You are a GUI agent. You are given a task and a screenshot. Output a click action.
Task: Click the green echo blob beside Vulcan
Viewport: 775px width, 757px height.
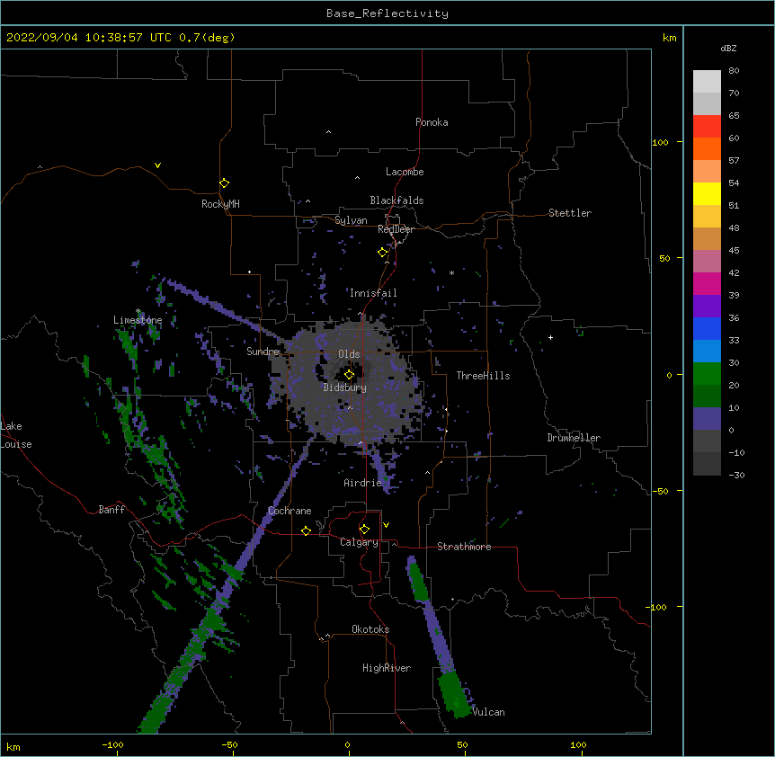(454, 695)
